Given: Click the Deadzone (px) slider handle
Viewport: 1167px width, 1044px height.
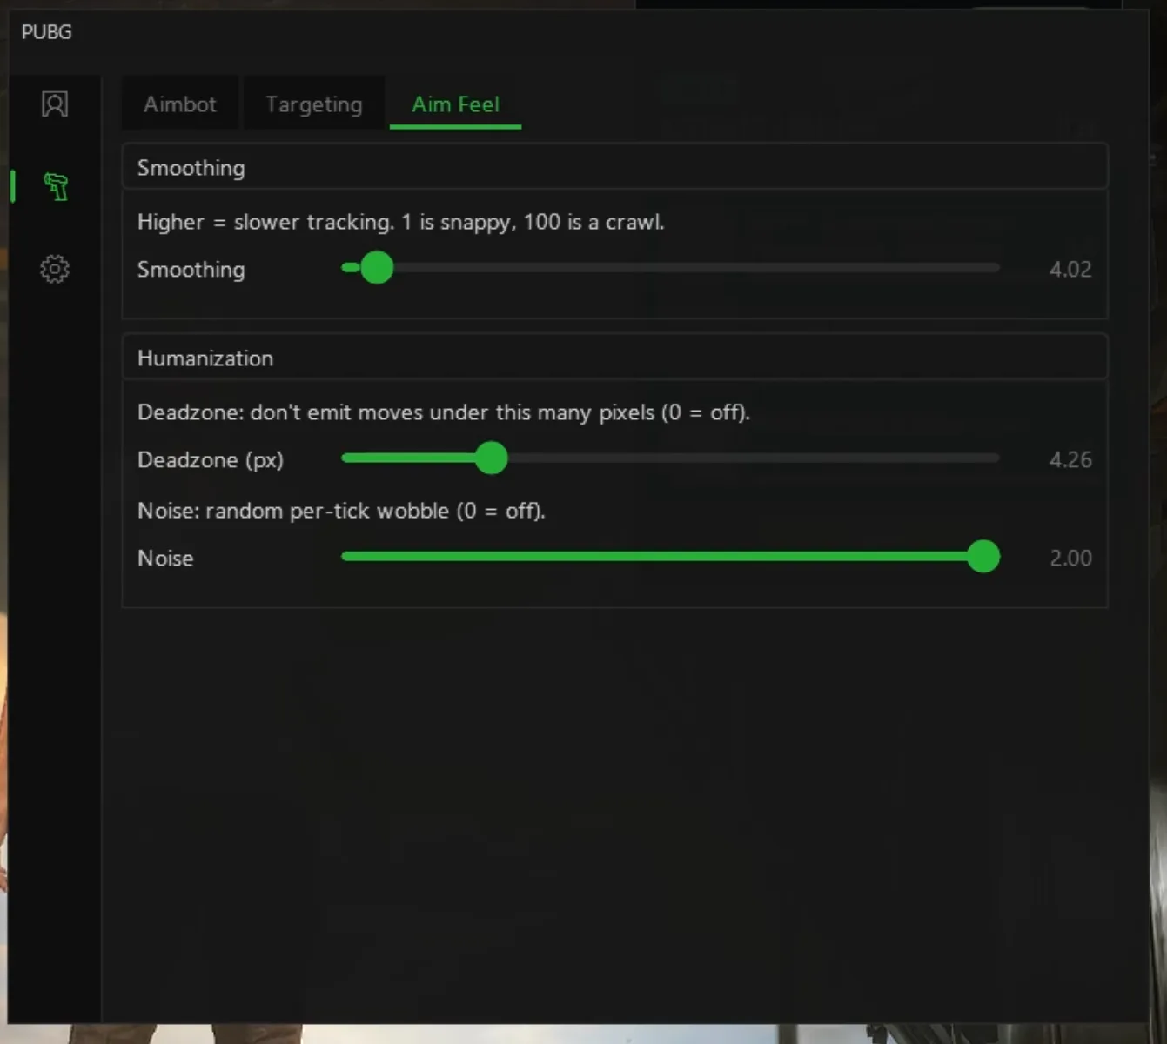Looking at the screenshot, I should point(492,458).
